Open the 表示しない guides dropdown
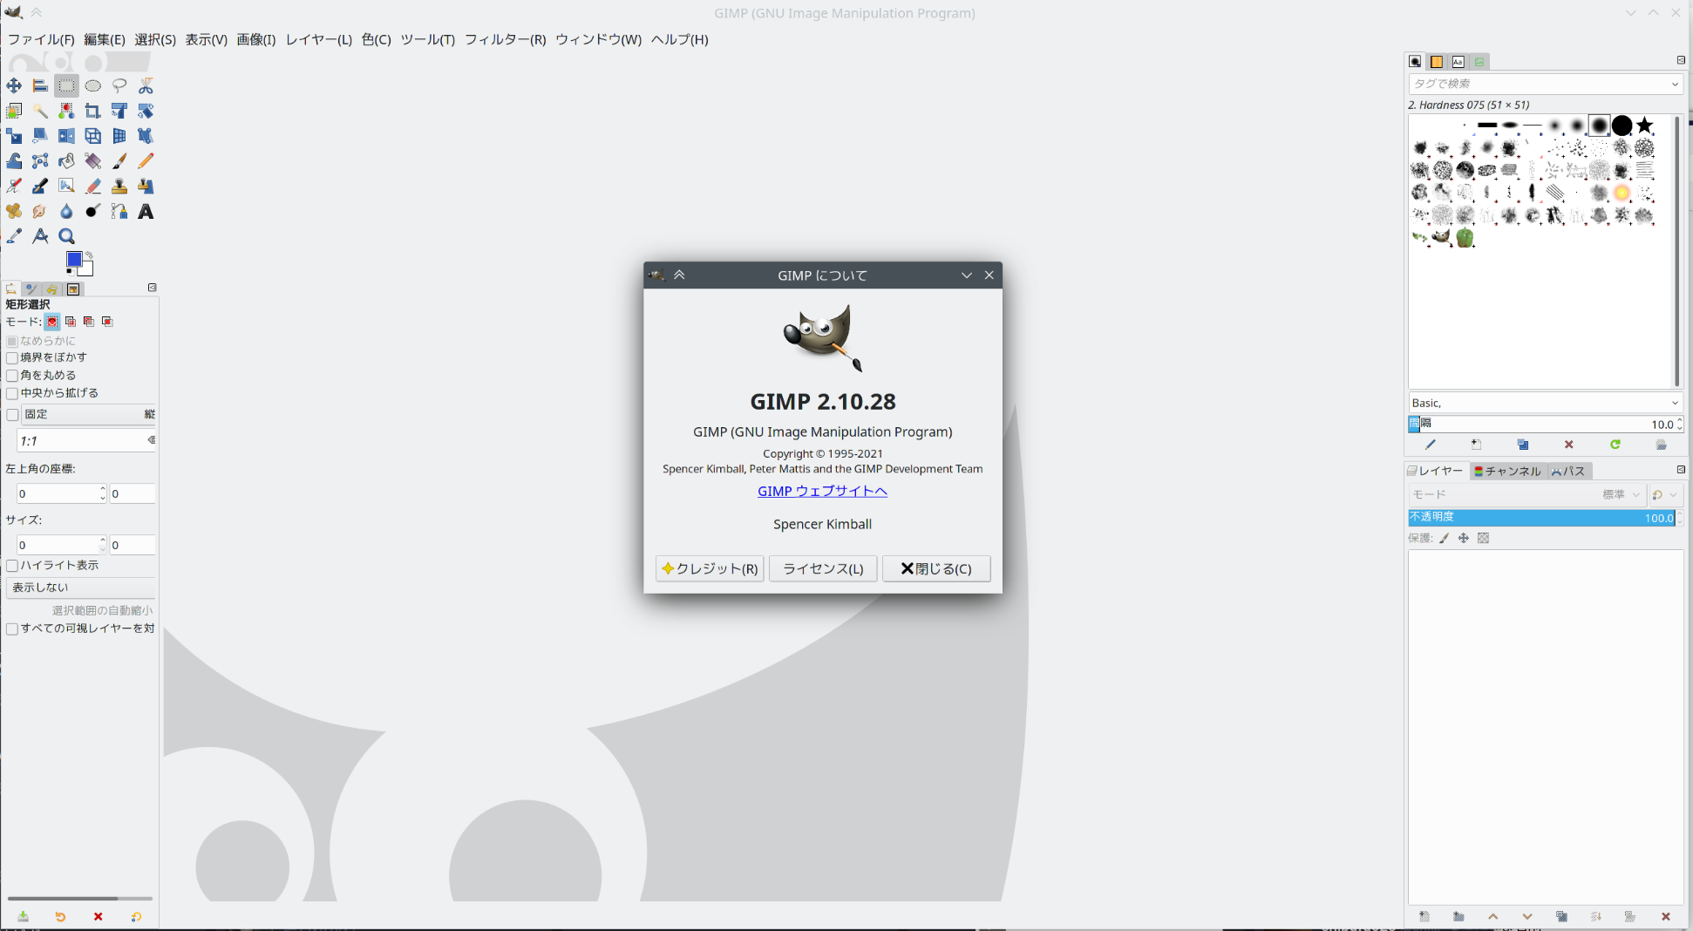1693x931 pixels. [80, 588]
